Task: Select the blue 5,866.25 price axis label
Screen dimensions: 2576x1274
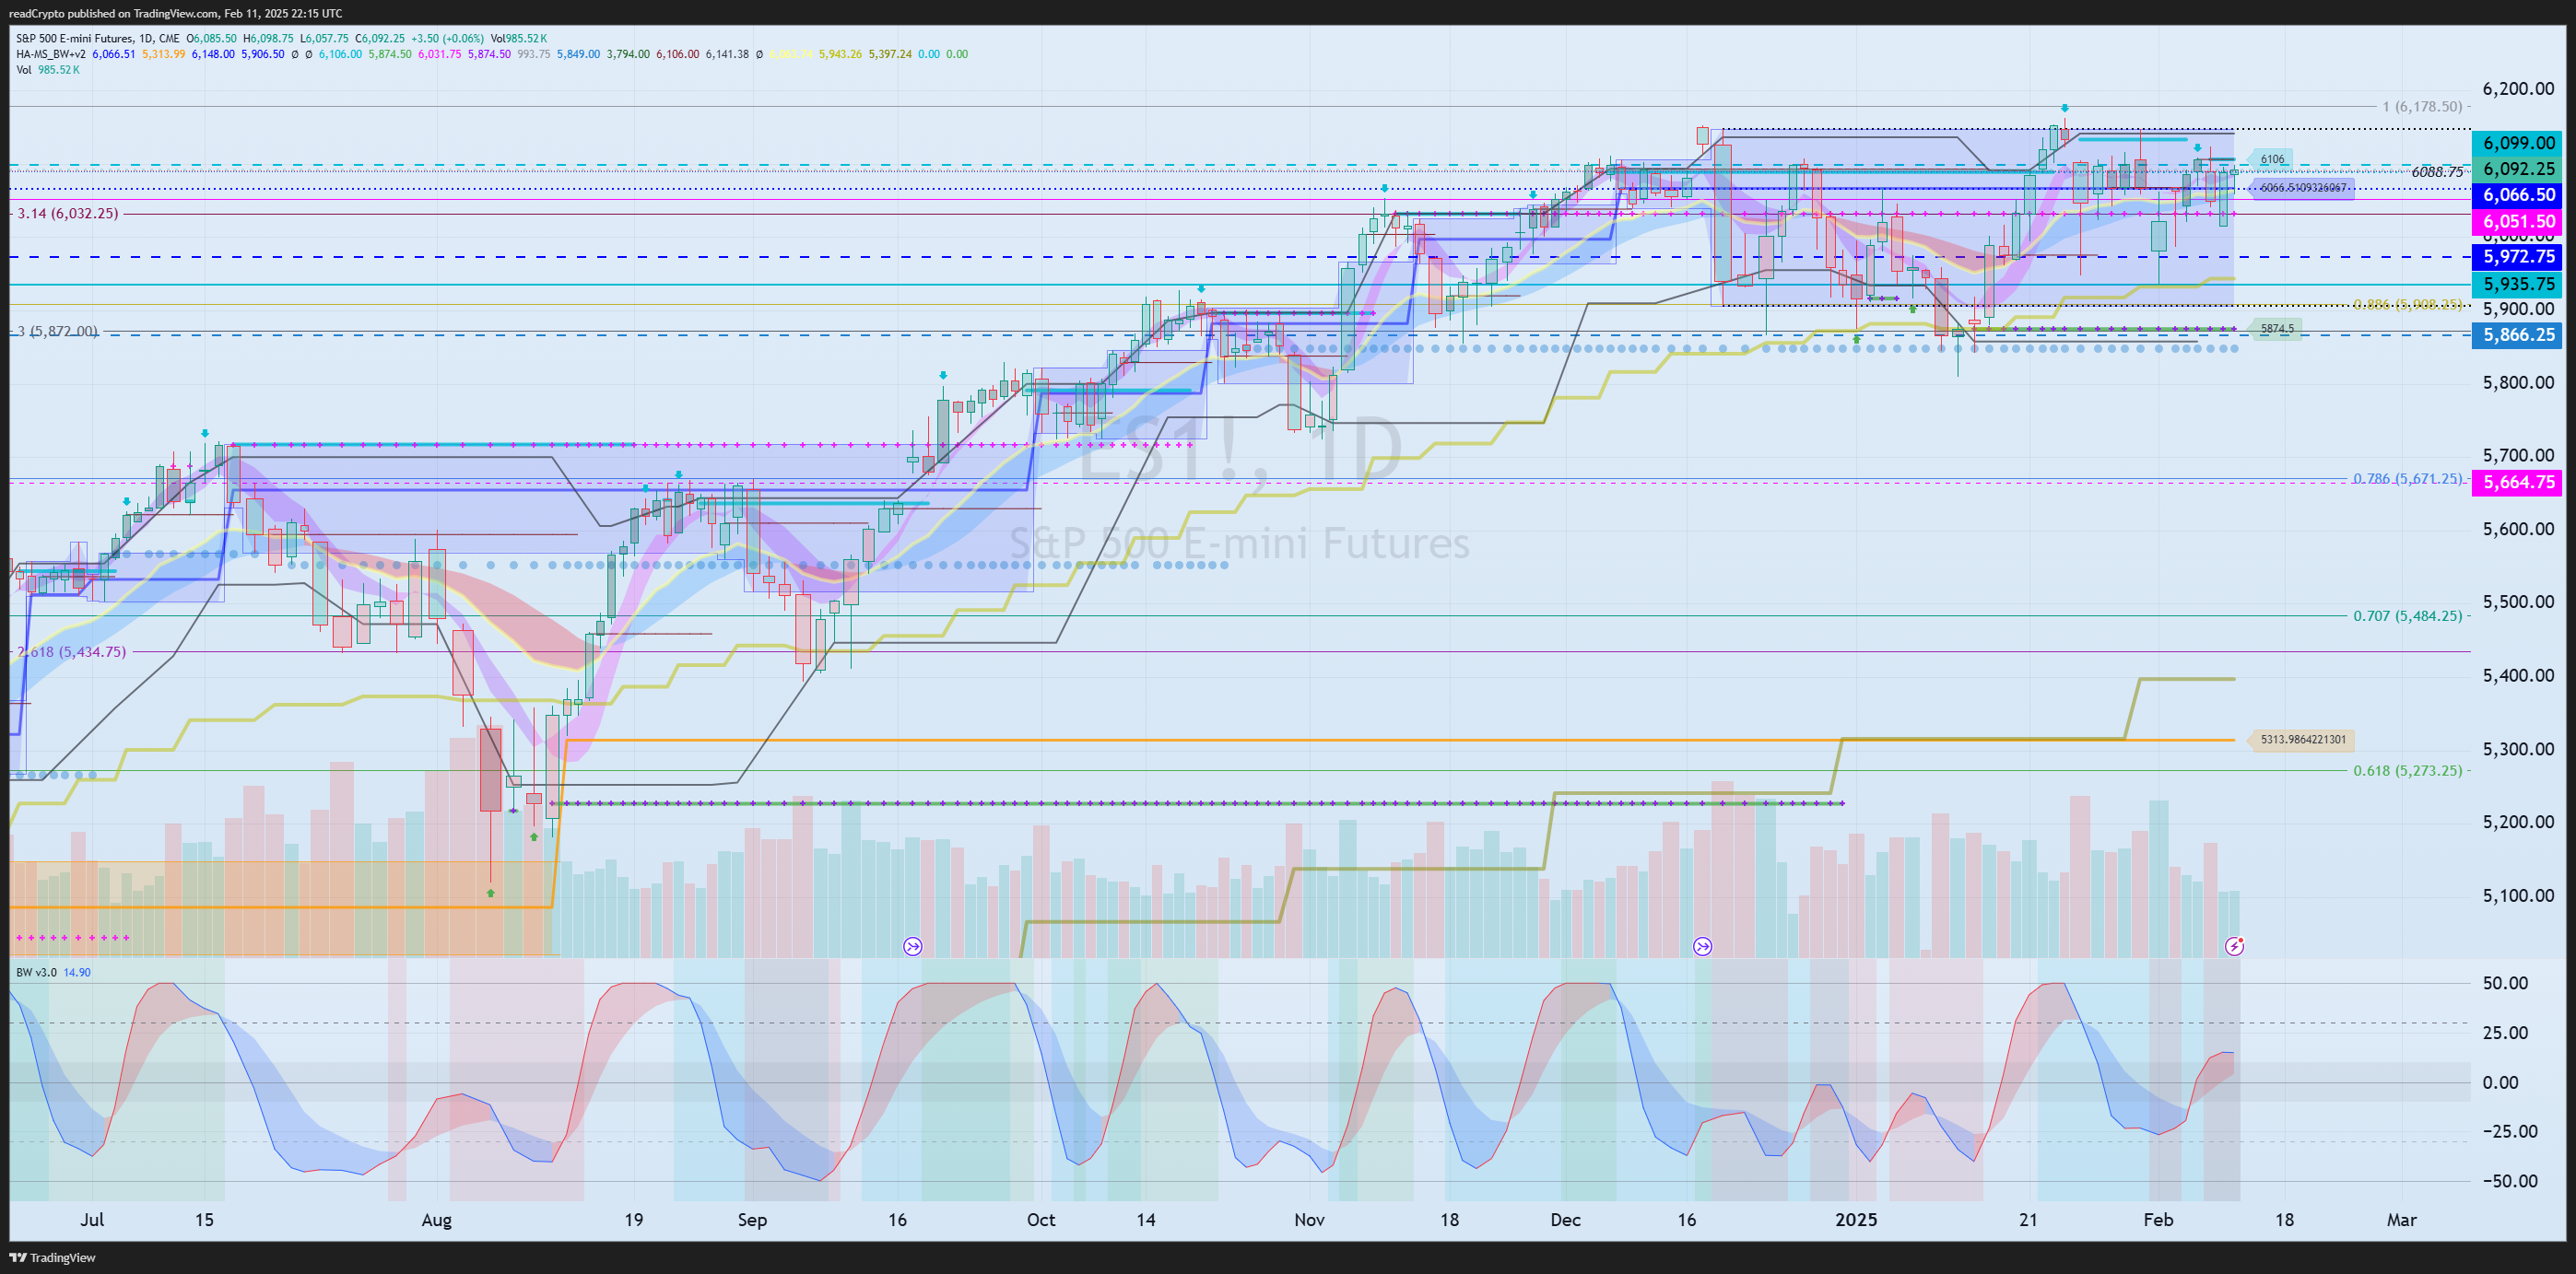Action: click(x=2519, y=334)
